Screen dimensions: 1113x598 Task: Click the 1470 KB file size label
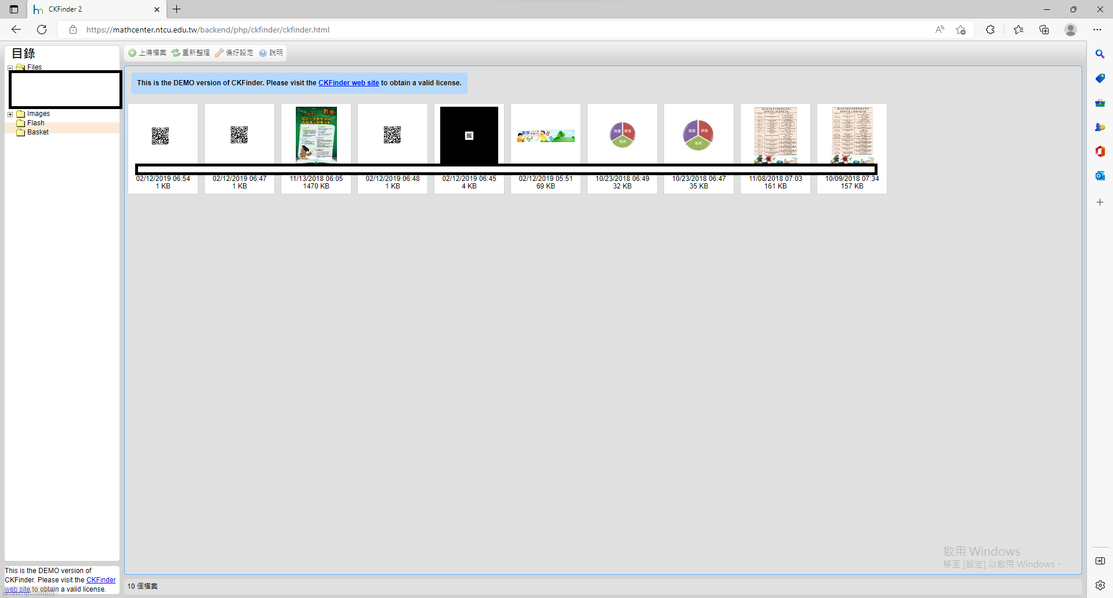point(316,186)
